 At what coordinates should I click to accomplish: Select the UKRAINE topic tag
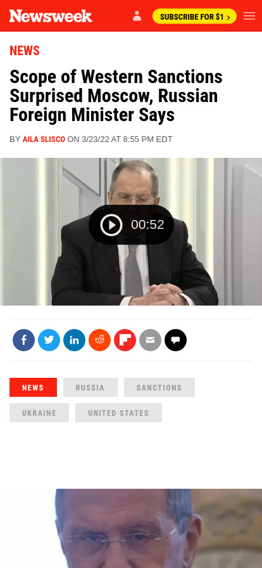click(x=39, y=413)
